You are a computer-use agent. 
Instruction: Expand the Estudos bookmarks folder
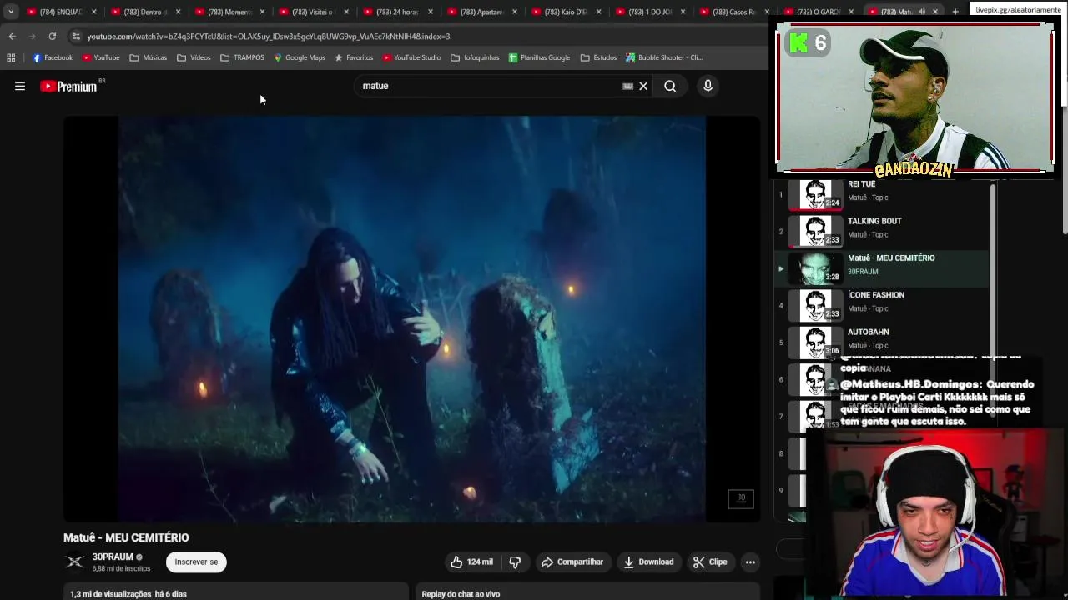point(598,57)
